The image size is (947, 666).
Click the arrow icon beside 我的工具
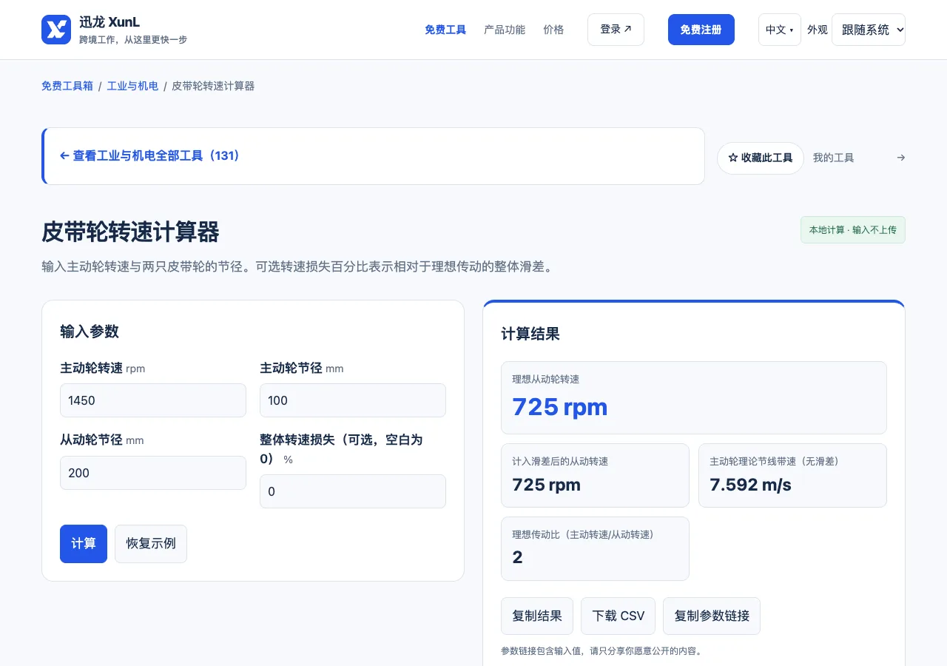(x=900, y=158)
